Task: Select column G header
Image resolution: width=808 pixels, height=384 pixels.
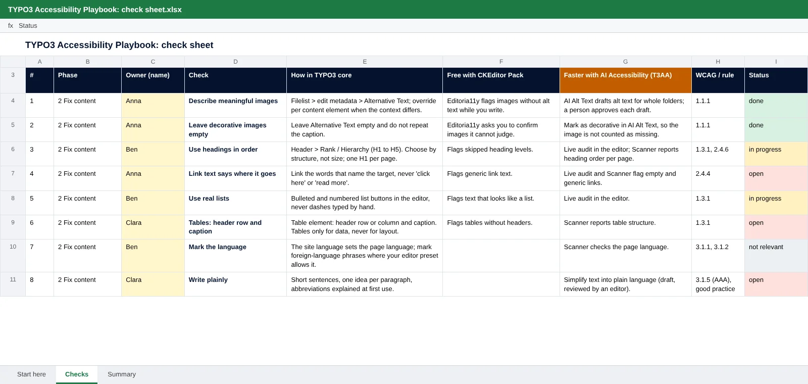Action: tap(625, 62)
